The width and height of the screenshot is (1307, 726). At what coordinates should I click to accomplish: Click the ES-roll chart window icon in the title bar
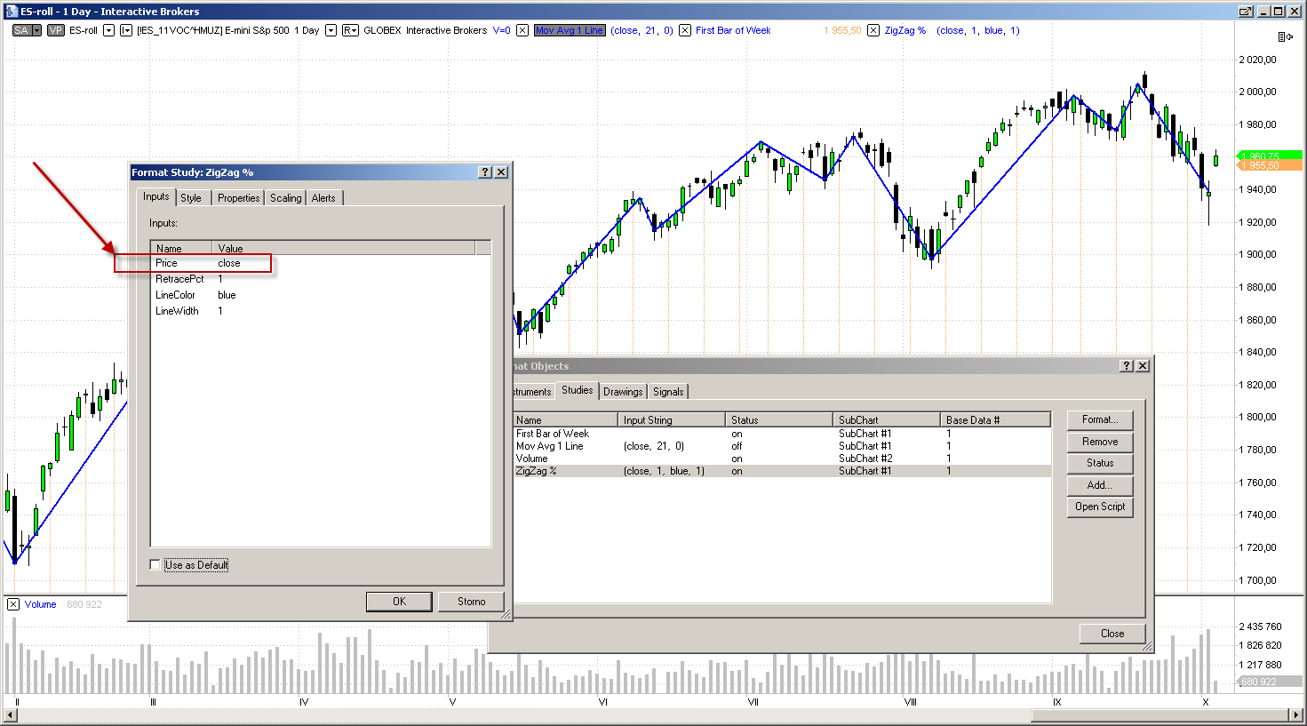pos(12,12)
